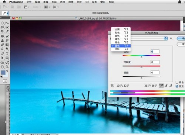Select the Crop tool
The image size is (185, 135).
2,31
